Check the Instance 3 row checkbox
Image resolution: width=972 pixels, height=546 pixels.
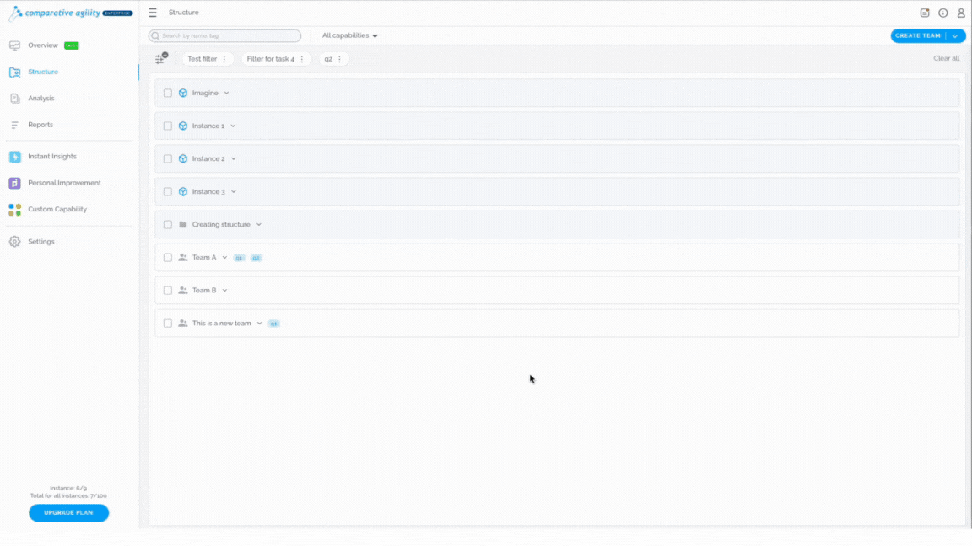[167, 192]
